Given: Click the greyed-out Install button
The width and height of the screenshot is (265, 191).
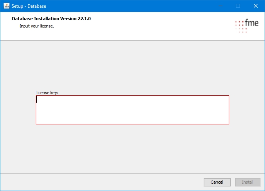Looking at the screenshot, I should pos(248,182).
